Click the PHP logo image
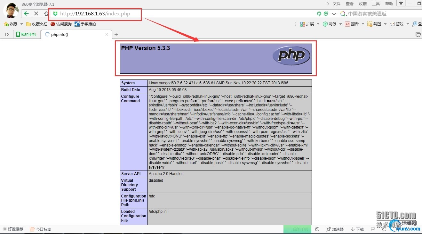 click(x=291, y=55)
